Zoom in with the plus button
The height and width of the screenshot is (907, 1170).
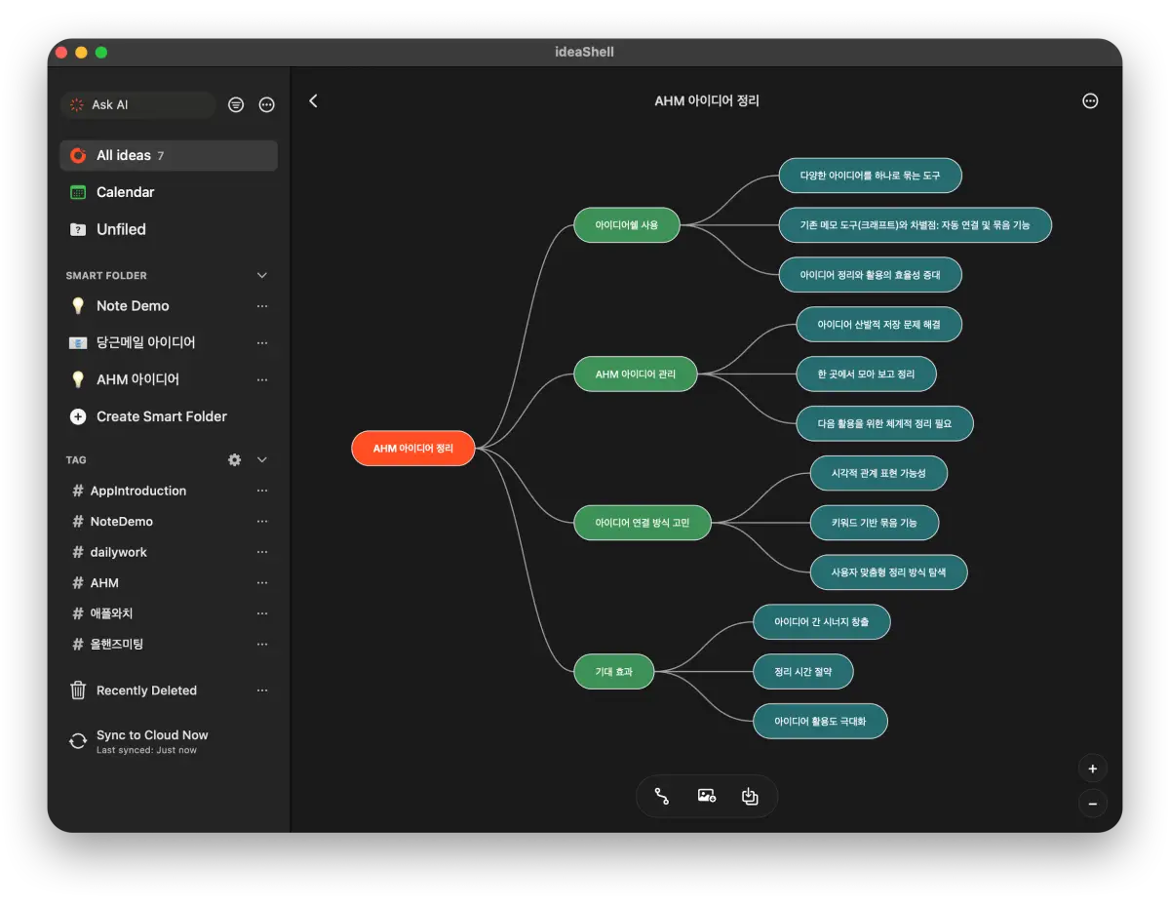point(1092,769)
